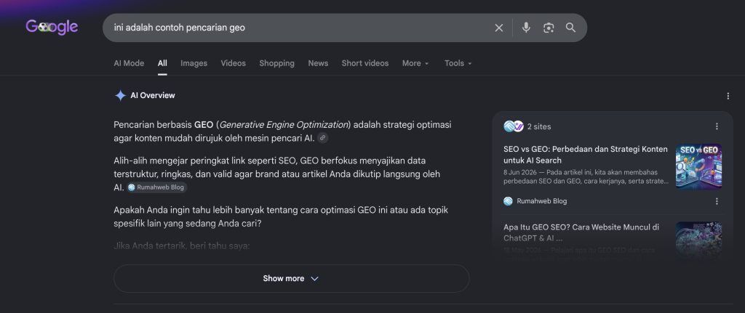
Task: Open Google Lens image search icon
Action: coord(549,28)
